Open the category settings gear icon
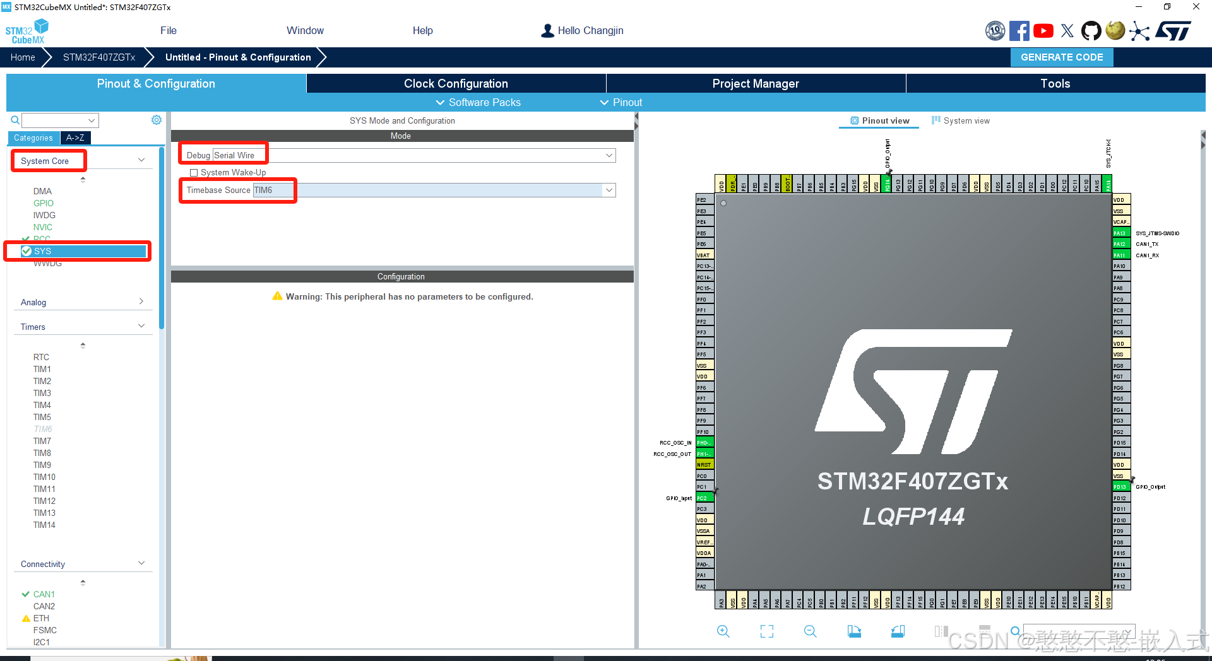 coord(157,120)
